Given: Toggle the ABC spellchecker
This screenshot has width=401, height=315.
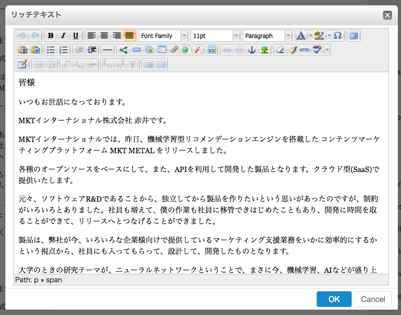Looking at the screenshot, I should 318,50.
